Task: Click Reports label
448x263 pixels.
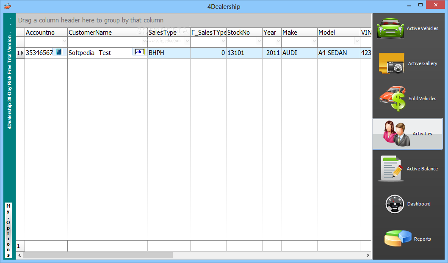Action: tap(422, 239)
